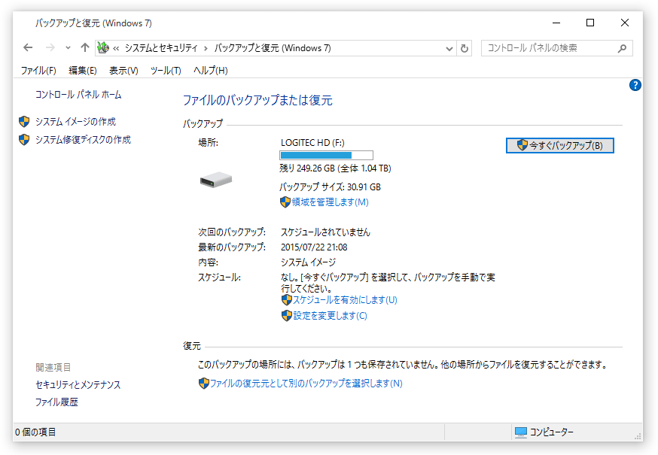Viewport: 658px width, 455px height.
Task: Click バックアップと復元 (Windows 7) breadcrumb
Action: point(273,48)
